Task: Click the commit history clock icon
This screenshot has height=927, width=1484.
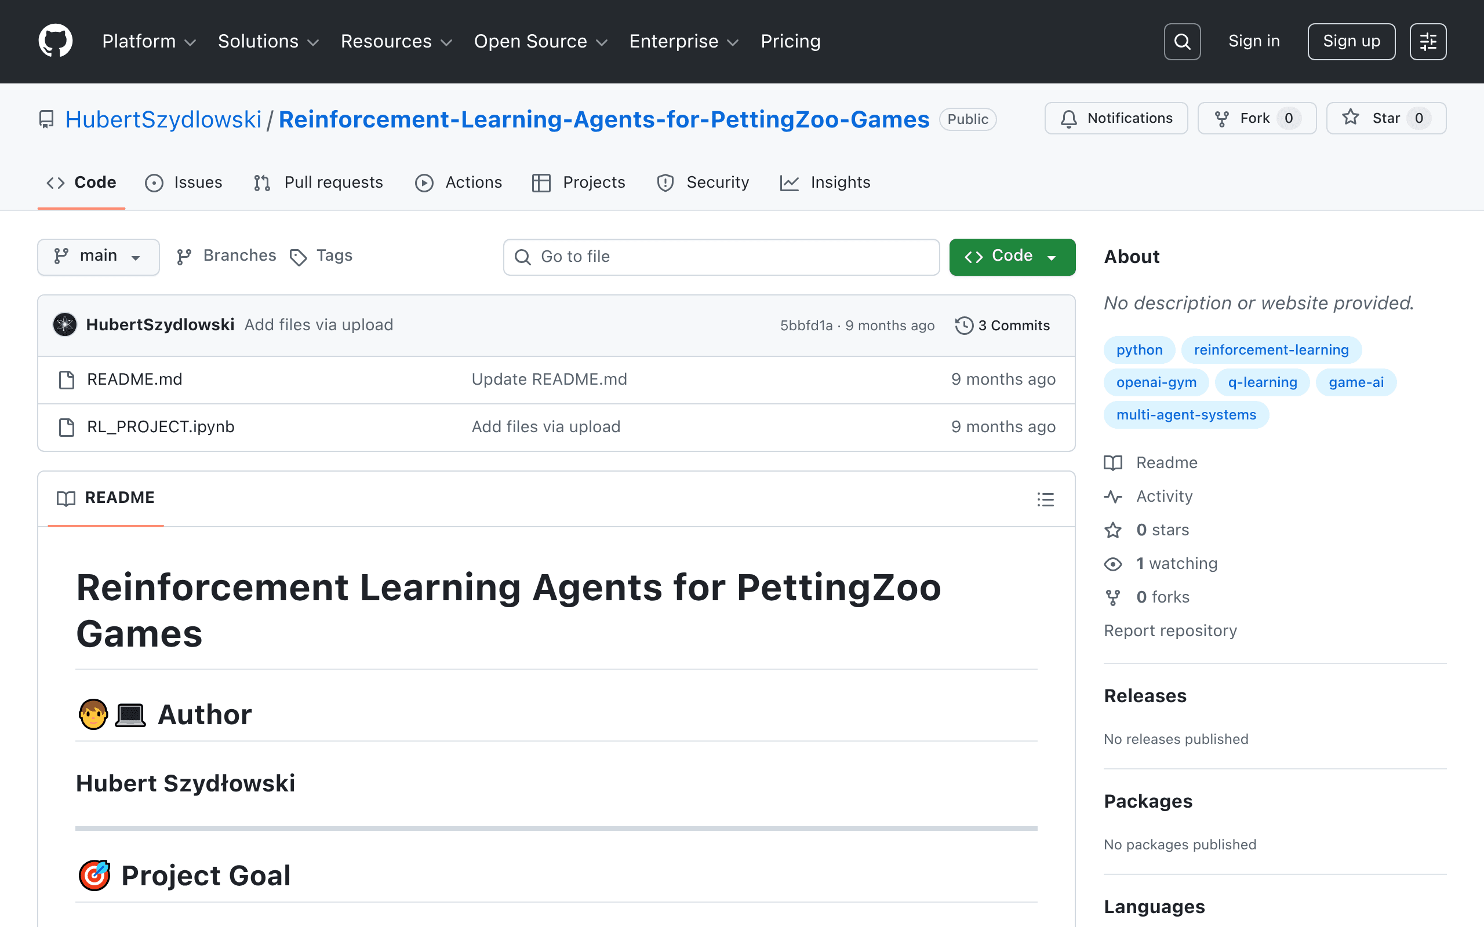Action: pyautogui.click(x=963, y=325)
